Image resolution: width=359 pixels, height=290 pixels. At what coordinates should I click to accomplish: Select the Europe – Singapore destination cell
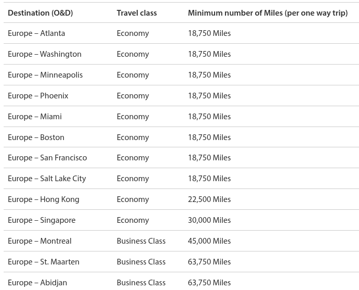click(x=42, y=220)
